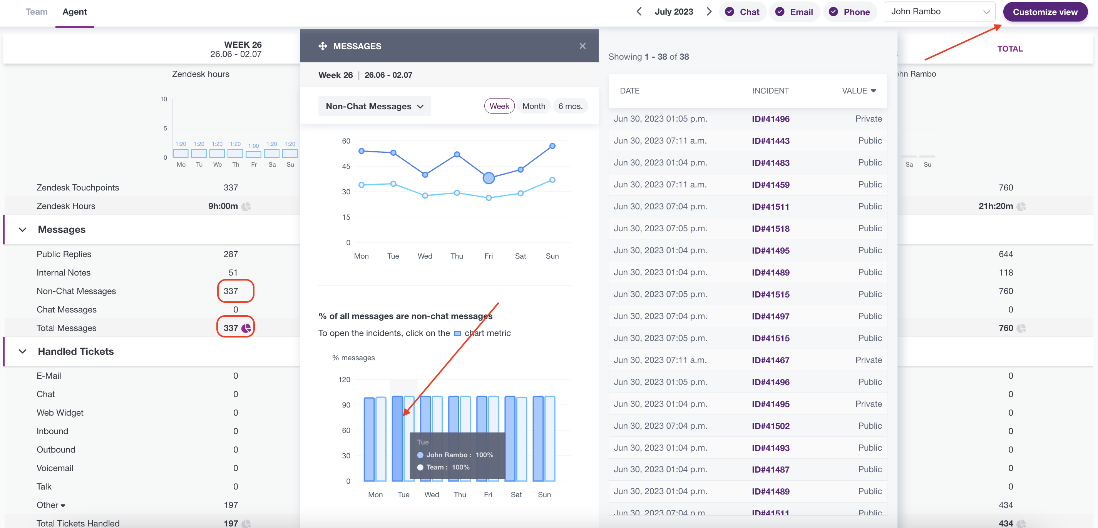Click the July 2023 month label
Screen dimensions: 1098x528
pyautogui.click(x=673, y=12)
